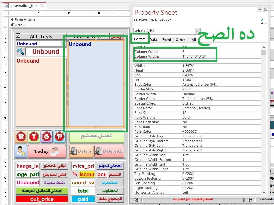Open the selected_list object dropdown
Viewport: 274px width, 205px height.
(x=197, y=31)
